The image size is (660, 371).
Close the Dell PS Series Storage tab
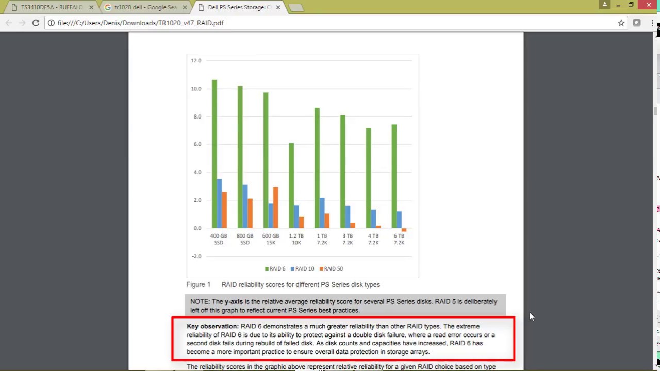[x=278, y=8]
